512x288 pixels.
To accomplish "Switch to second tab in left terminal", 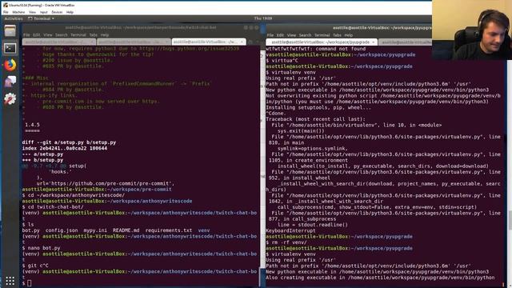I will pyautogui.click(x=134, y=42).
